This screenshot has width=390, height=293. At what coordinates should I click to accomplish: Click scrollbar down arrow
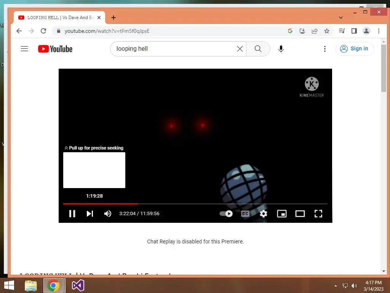(x=384, y=271)
